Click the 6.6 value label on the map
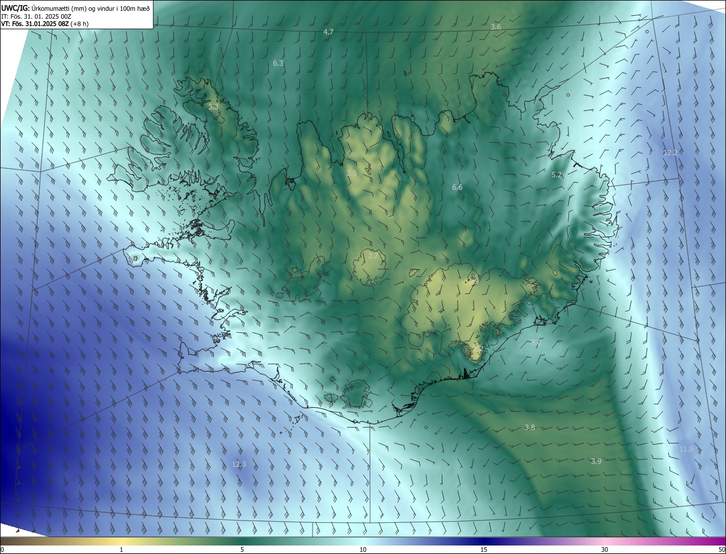The height and width of the screenshot is (554, 726). [457, 187]
